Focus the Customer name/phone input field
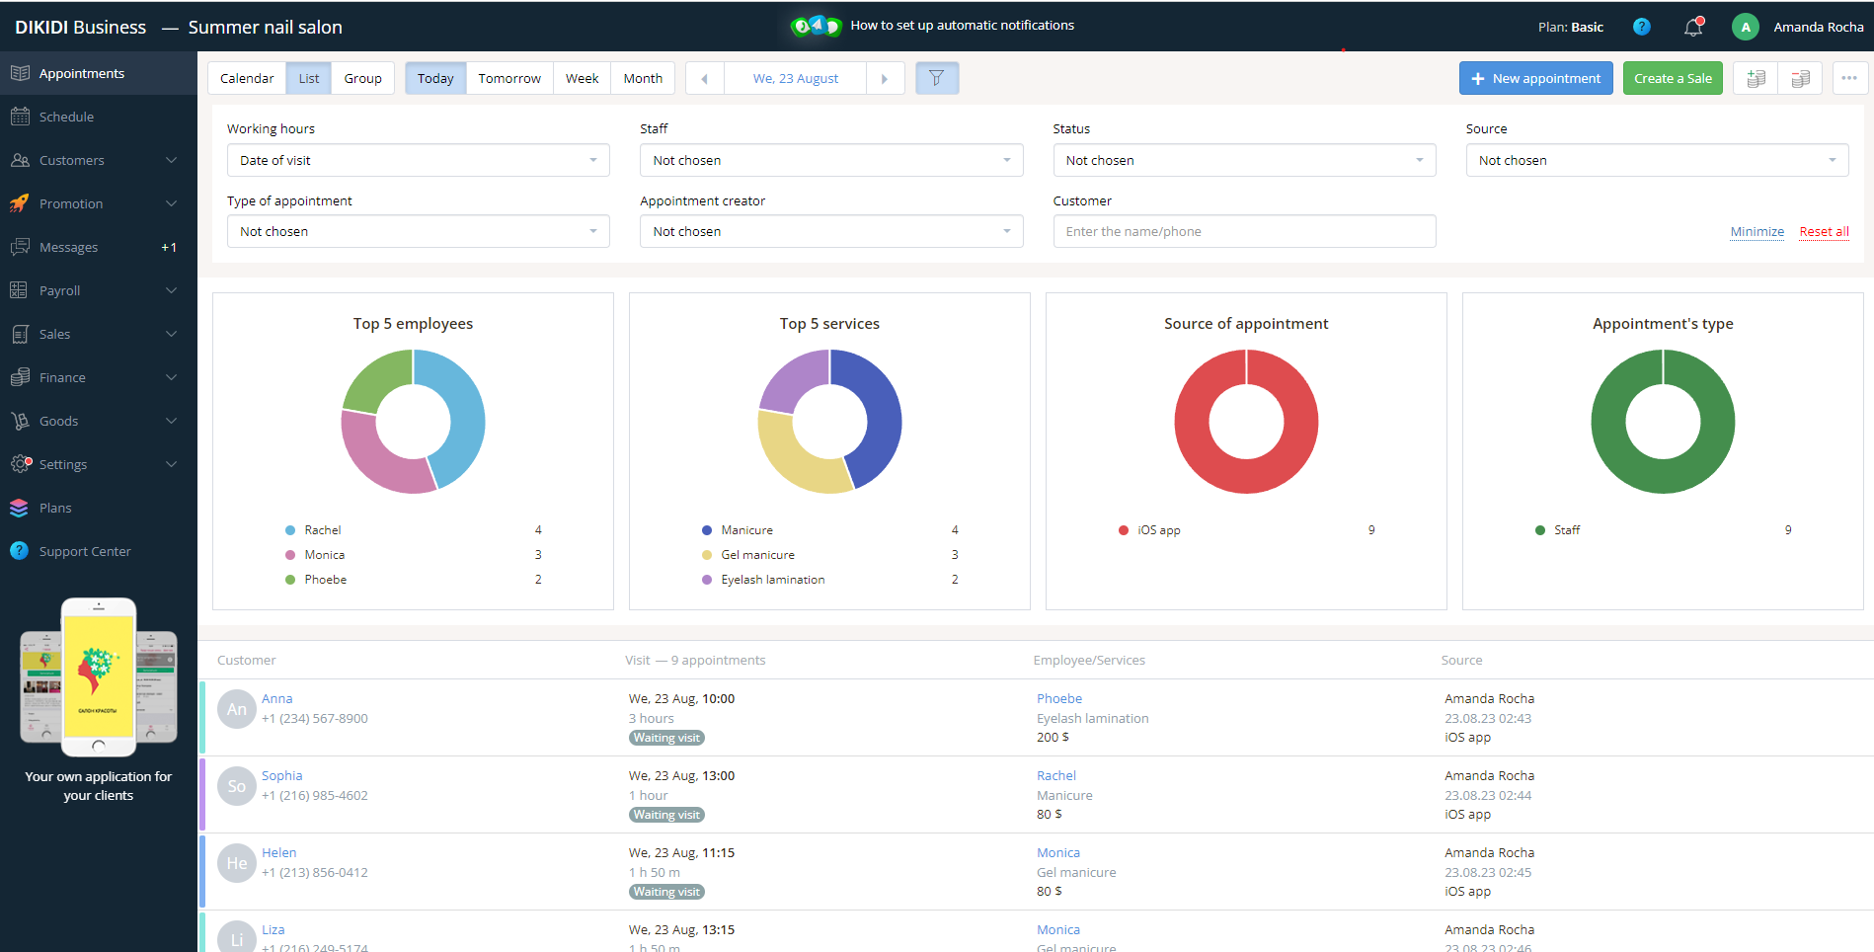The width and height of the screenshot is (1874, 952). click(1244, 231)
